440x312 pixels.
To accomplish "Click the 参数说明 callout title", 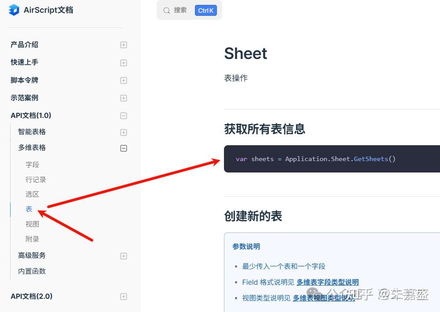I will click(x=246, y=246).
